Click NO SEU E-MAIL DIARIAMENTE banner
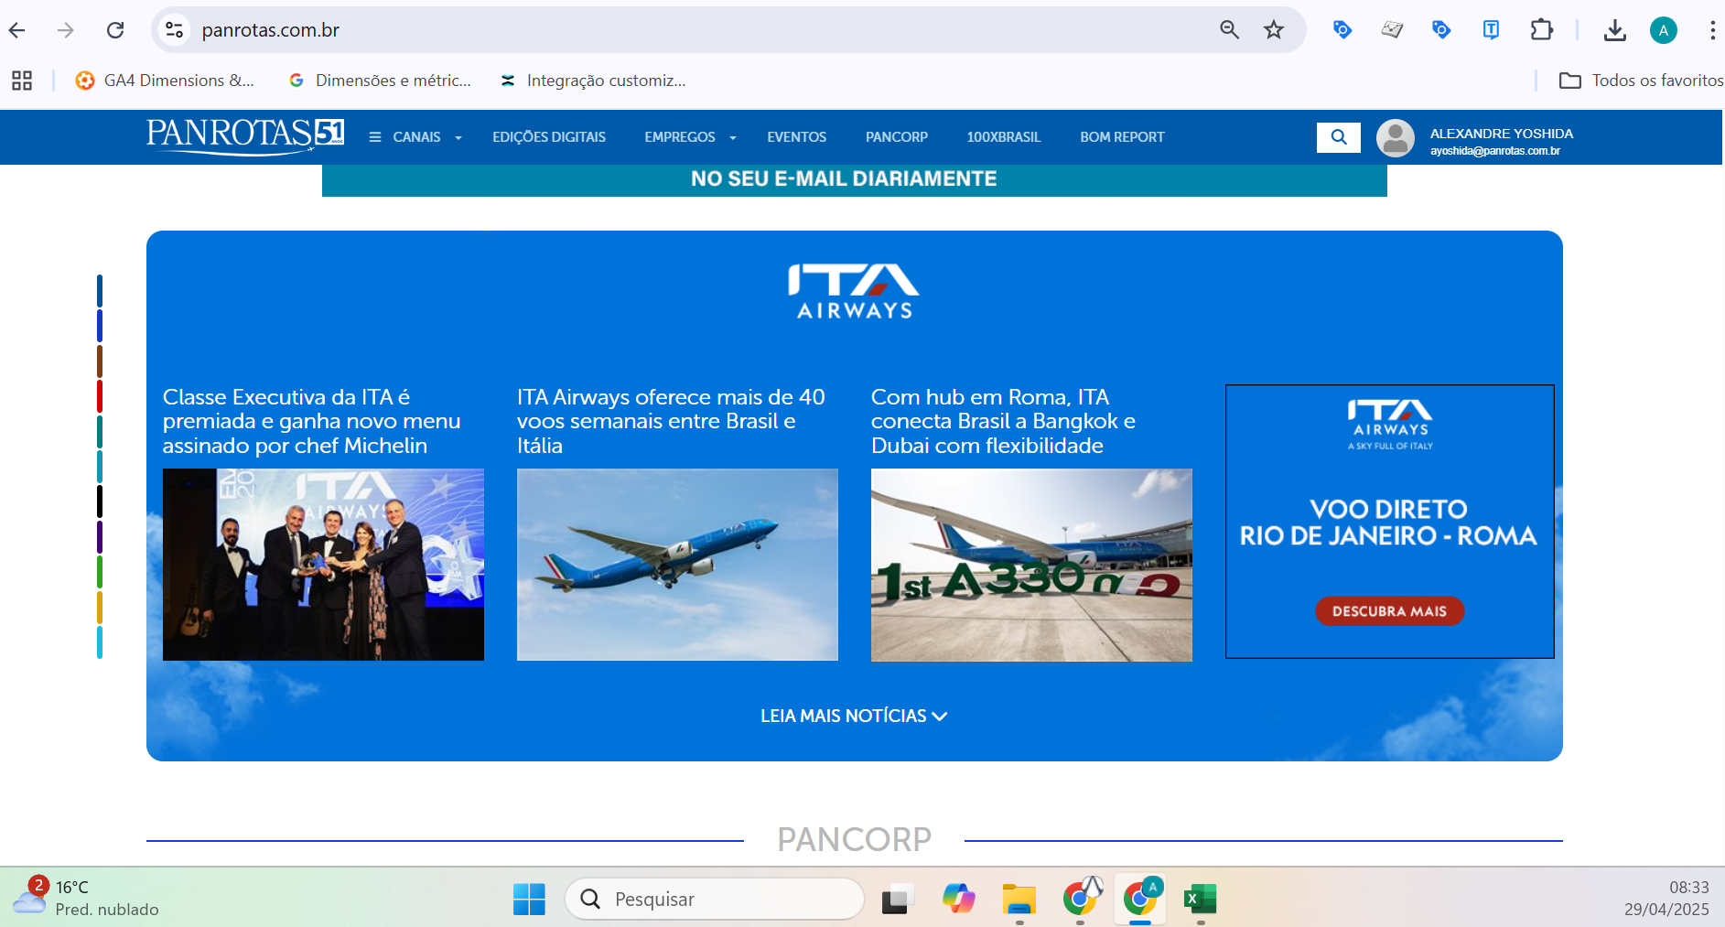1725x927 pixels. click(x=854, y=179)
